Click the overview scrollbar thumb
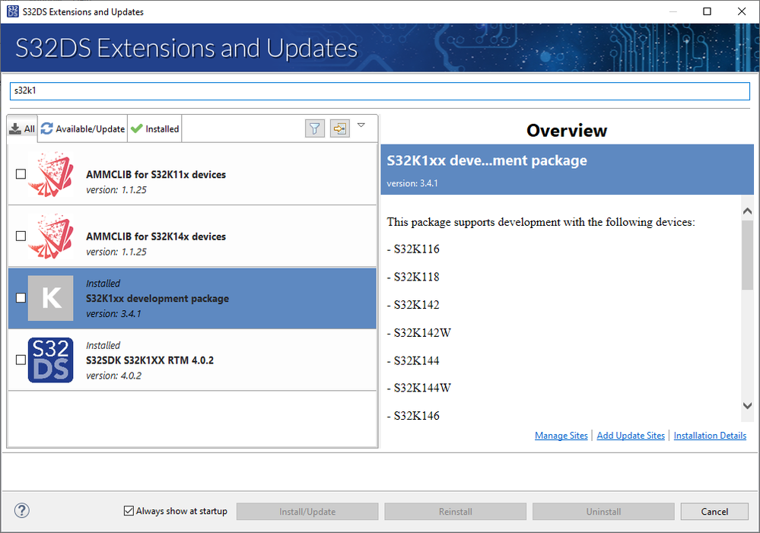 click(747, 255)
